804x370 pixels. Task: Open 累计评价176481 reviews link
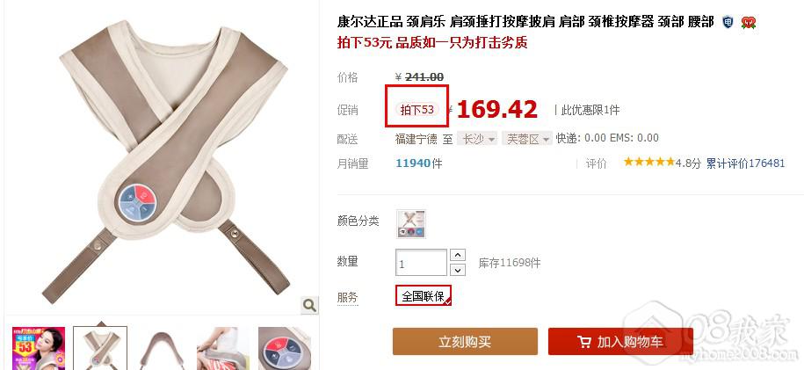(x=745, y=163)
